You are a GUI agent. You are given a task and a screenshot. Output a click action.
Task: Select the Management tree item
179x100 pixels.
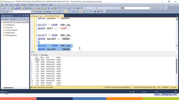coord(12,35)
